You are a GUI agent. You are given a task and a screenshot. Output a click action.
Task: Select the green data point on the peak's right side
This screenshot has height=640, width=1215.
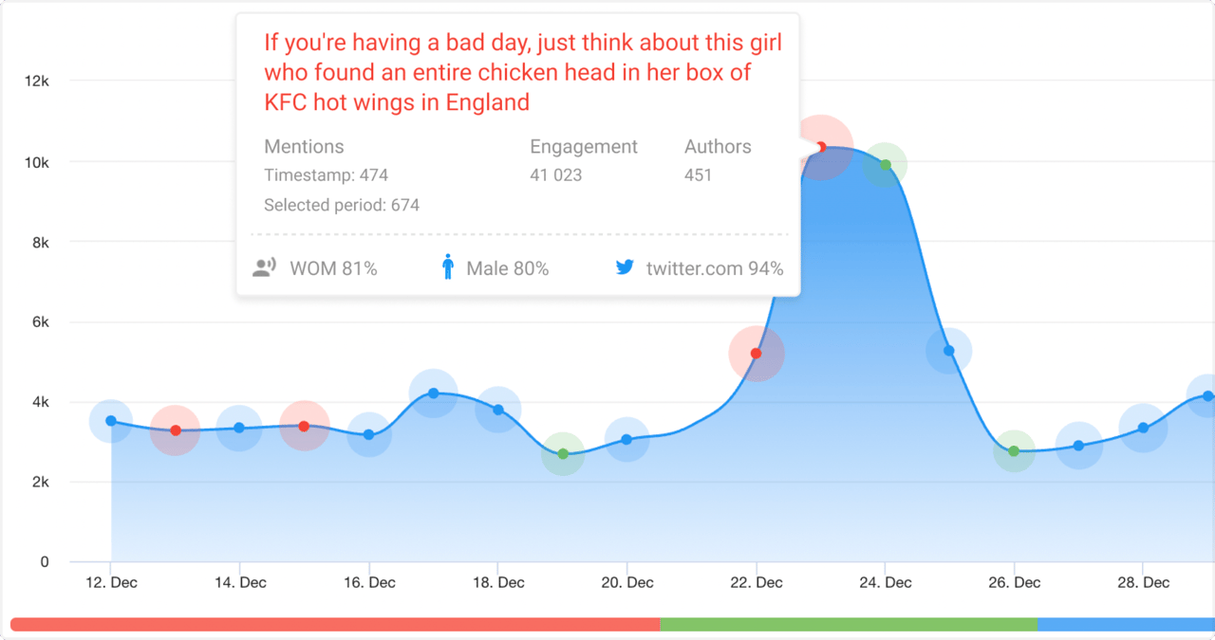(x=885, y=164)
